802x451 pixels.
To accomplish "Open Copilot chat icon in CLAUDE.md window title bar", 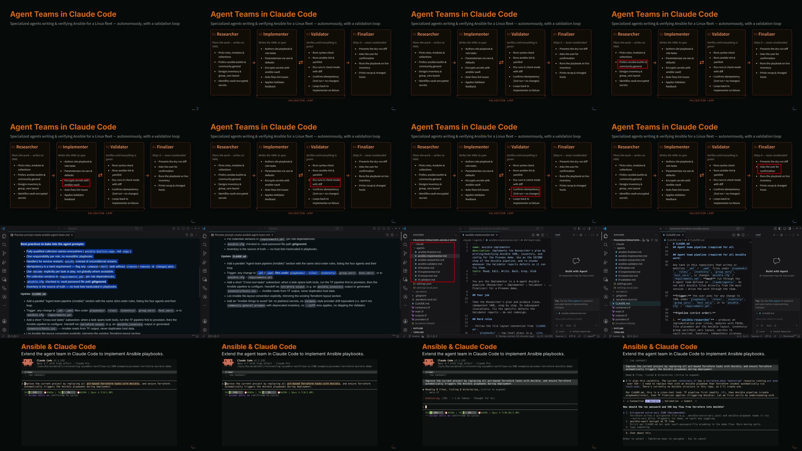I will 738,229.
